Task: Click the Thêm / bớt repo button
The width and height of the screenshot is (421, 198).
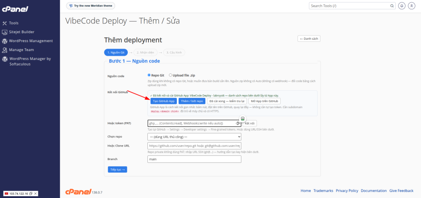Action: [192, 101]
